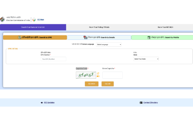Open the ECI Updates link
This screenshot has height=129, width=193.
pos(49,103)
